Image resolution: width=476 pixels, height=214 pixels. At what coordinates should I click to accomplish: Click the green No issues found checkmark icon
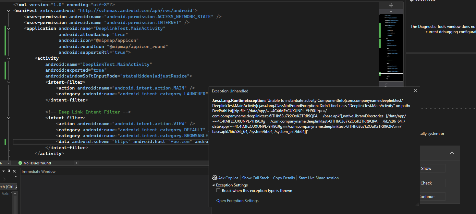20,163
